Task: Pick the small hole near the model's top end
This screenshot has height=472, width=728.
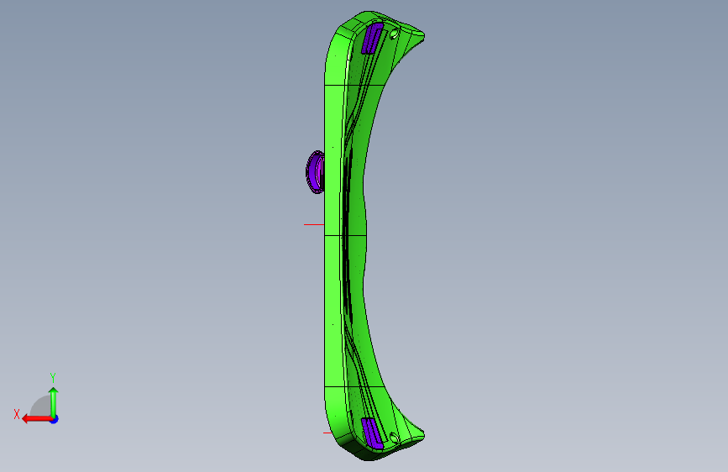Action: (394, 34)
